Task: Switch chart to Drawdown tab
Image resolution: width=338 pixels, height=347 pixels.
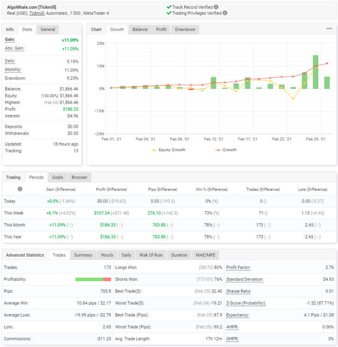Action: click(185, 30)
